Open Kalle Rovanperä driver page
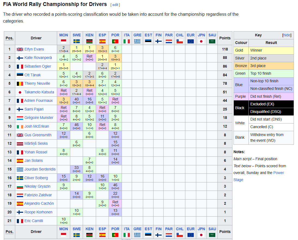Image resolution: width=298 pixels, height=240 pixels. click(38, 58)
